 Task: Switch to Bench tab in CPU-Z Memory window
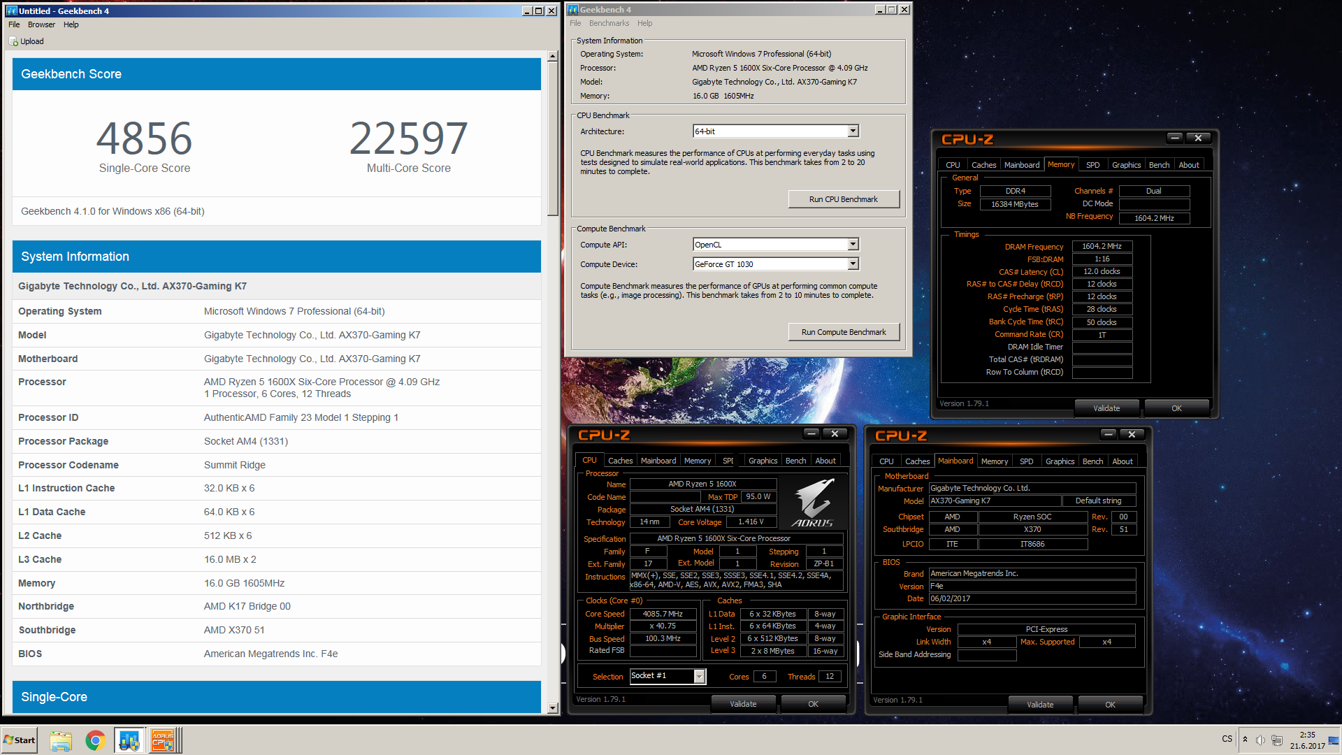coord(1159,165)
